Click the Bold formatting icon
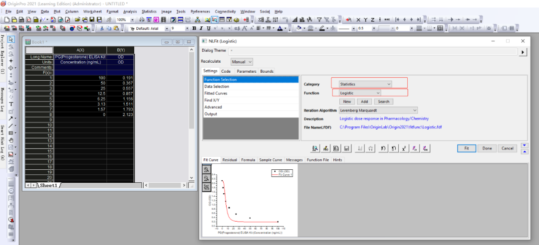 click(195, 28)
